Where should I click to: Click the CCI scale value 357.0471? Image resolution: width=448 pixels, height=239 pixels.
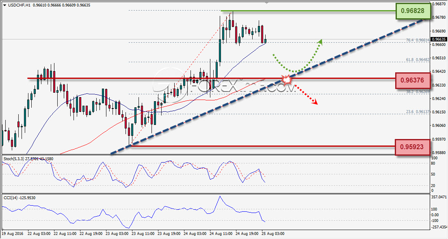[x=439, y=197]
